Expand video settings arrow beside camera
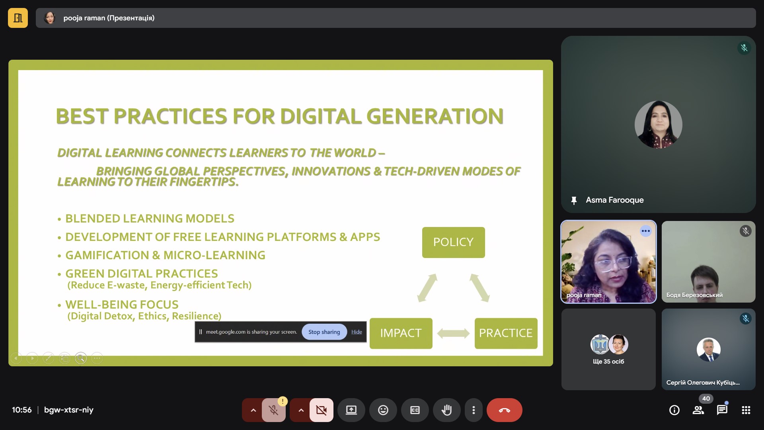 [301, 410]
